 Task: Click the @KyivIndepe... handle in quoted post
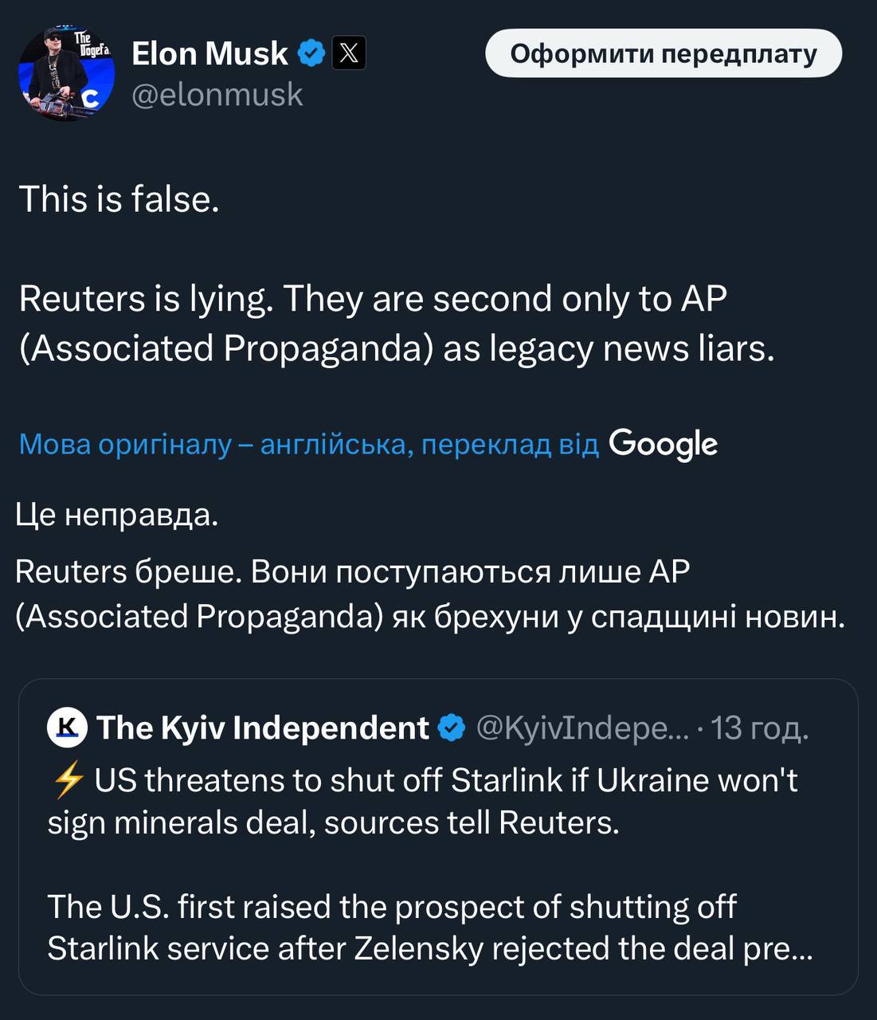[x=582, y=727]
